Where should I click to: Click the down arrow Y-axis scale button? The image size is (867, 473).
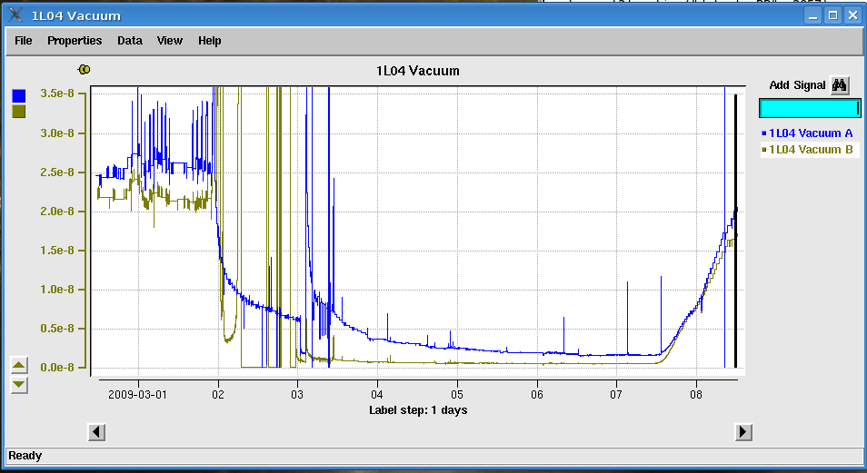point(19,385)
